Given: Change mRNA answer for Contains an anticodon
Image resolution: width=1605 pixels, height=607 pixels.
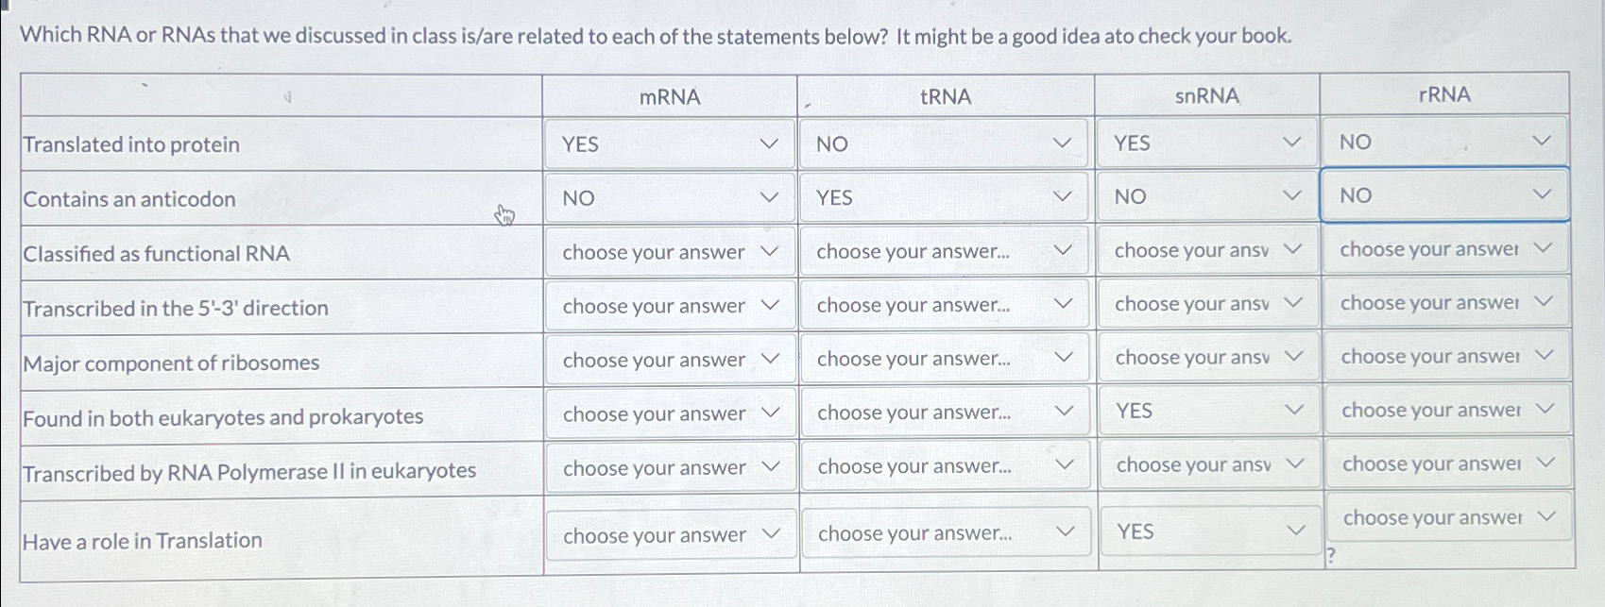Looking at the screenshot, I should (670, 198).
